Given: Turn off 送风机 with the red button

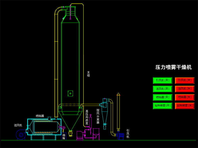Looking at the screenshot, I should click(185, 89).
